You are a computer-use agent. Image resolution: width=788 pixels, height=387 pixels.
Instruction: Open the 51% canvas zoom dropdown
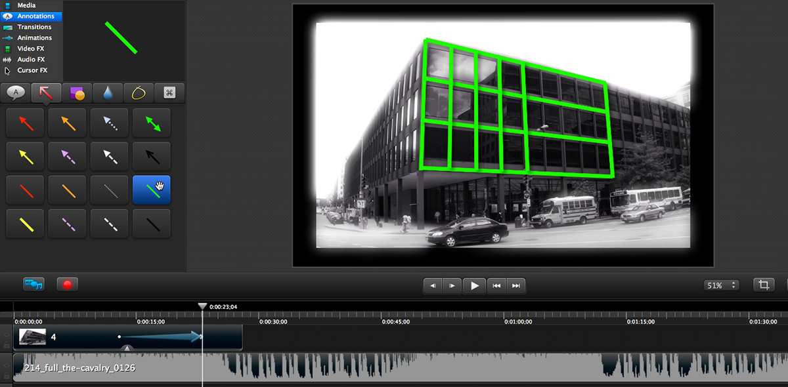721,285
